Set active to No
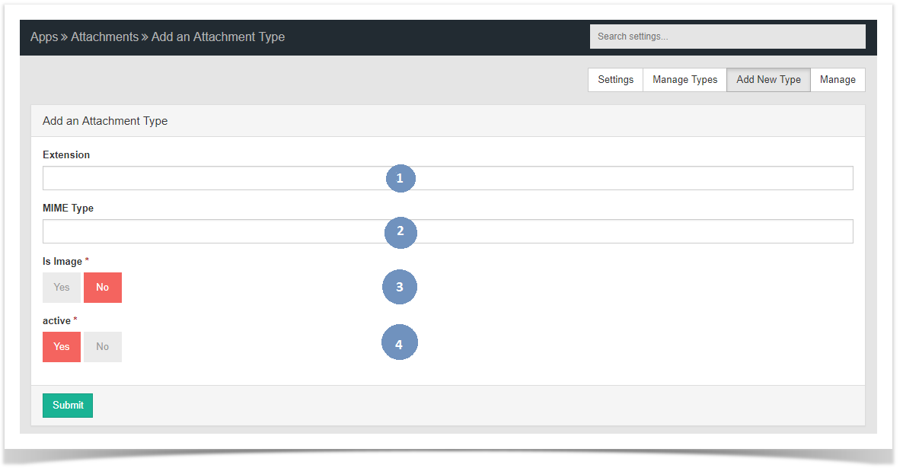This screenshot has width=903, height=471. tap(103, 347)
